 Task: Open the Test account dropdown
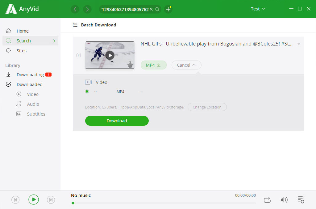click(x=258, y=9)
